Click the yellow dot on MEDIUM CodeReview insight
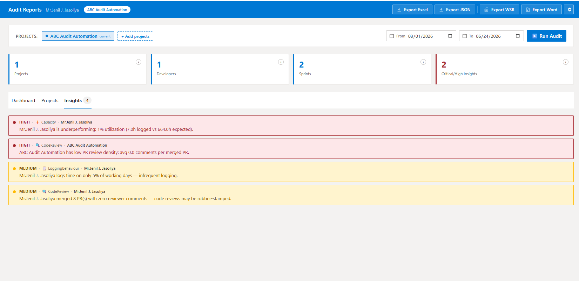The image size is (579, 281). click(14, 192)
